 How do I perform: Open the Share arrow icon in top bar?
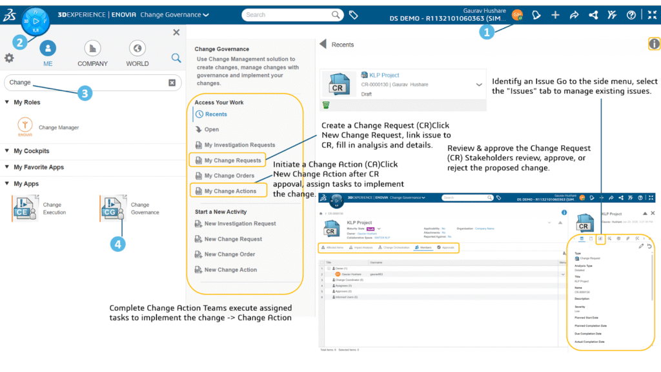[574, 15]
